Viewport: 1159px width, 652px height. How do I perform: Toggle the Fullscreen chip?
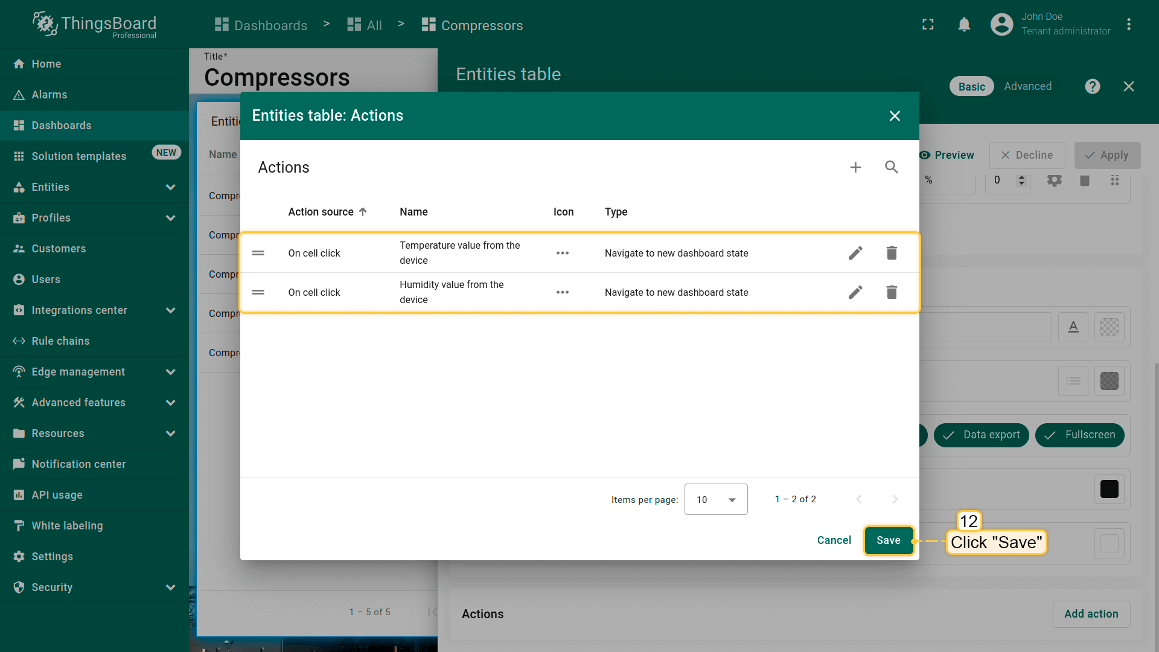coord(1079,435)
